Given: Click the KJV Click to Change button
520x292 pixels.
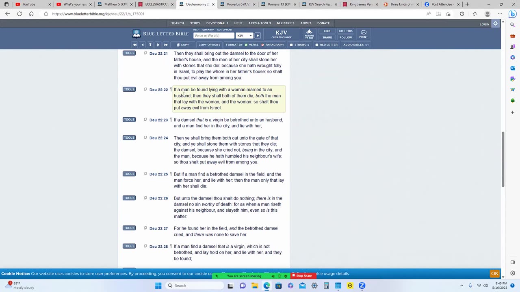Looking at the screenshot, I should [x=281, y=34].
